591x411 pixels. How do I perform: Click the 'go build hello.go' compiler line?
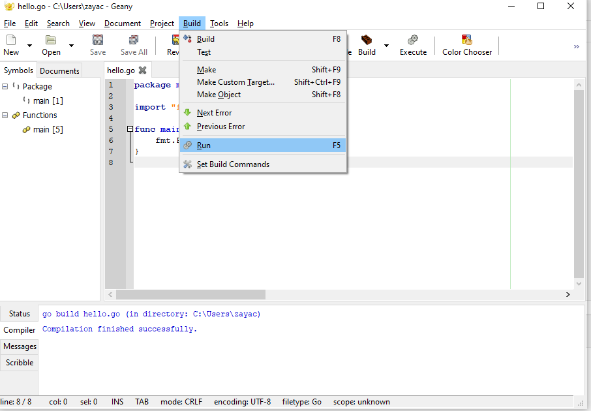pyautogui.click(x=151, y=314)
